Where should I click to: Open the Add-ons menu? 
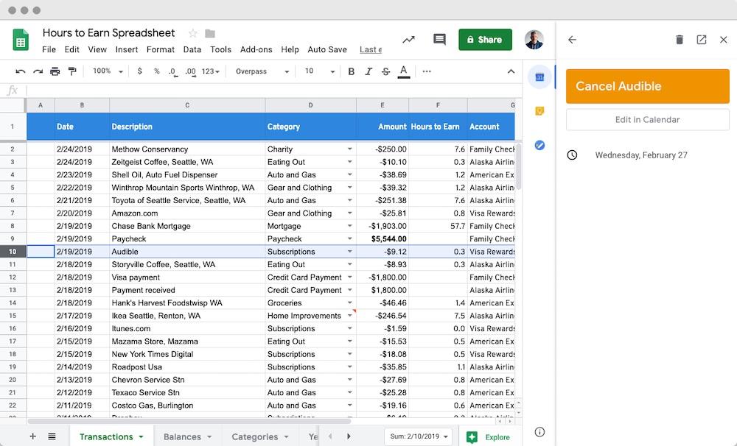pos(256,49)
